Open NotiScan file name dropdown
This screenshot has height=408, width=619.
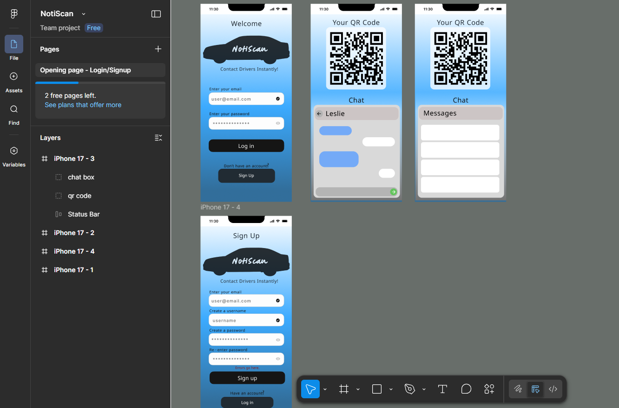(84, 14)
